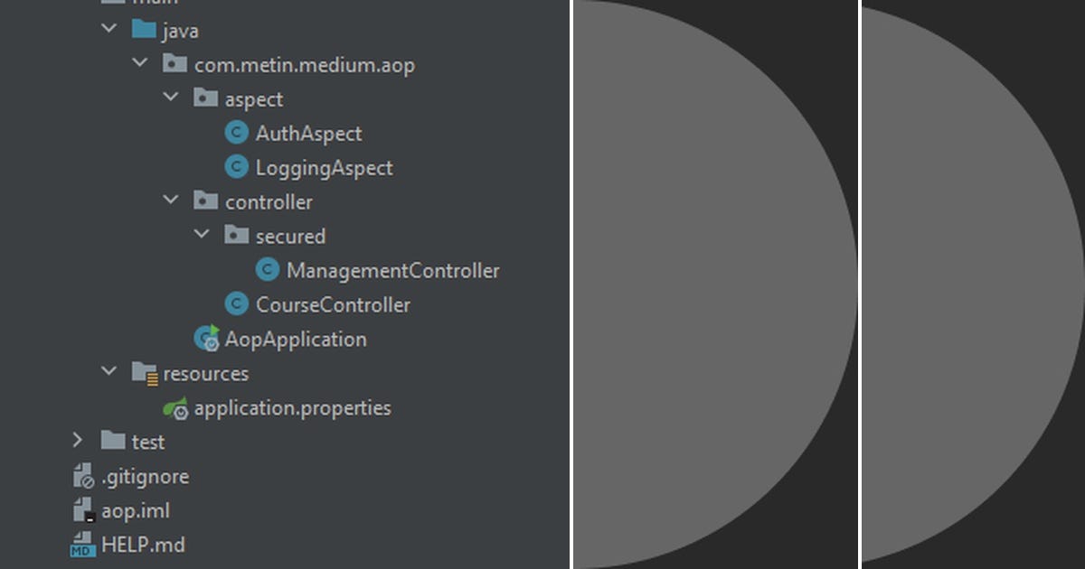1085x569 pixels.
Task: Click the AuthAspect class icon
Action: tap(236, 132)
